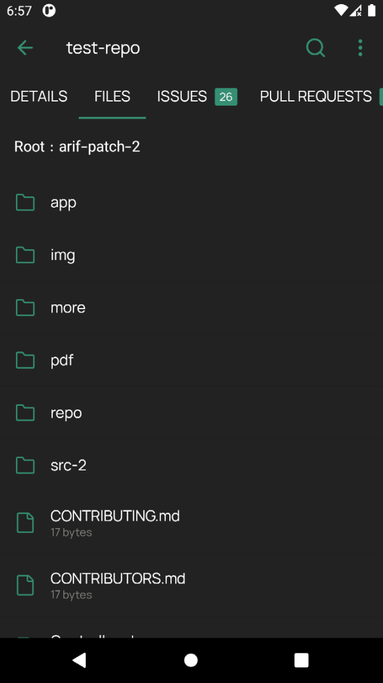Switch to the Issues tab
This screenshot has height=683, width=383.
tap(182, 97)
